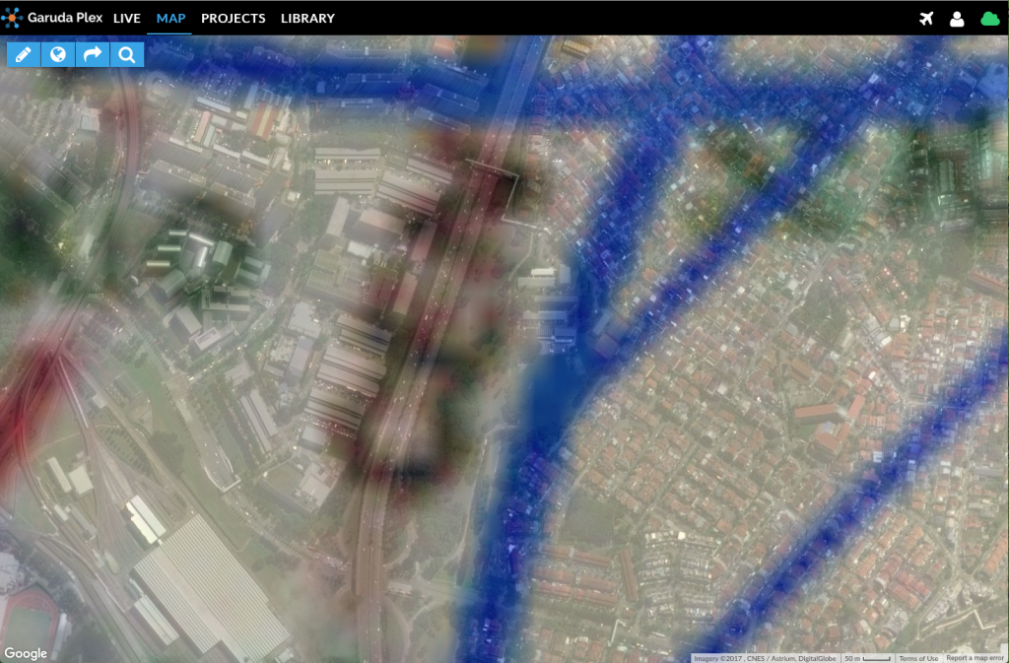Screen dimensions: 1009x663
Task: Select the pencil drawing tool
Action: pyautogui.click(x=22, y=54)
